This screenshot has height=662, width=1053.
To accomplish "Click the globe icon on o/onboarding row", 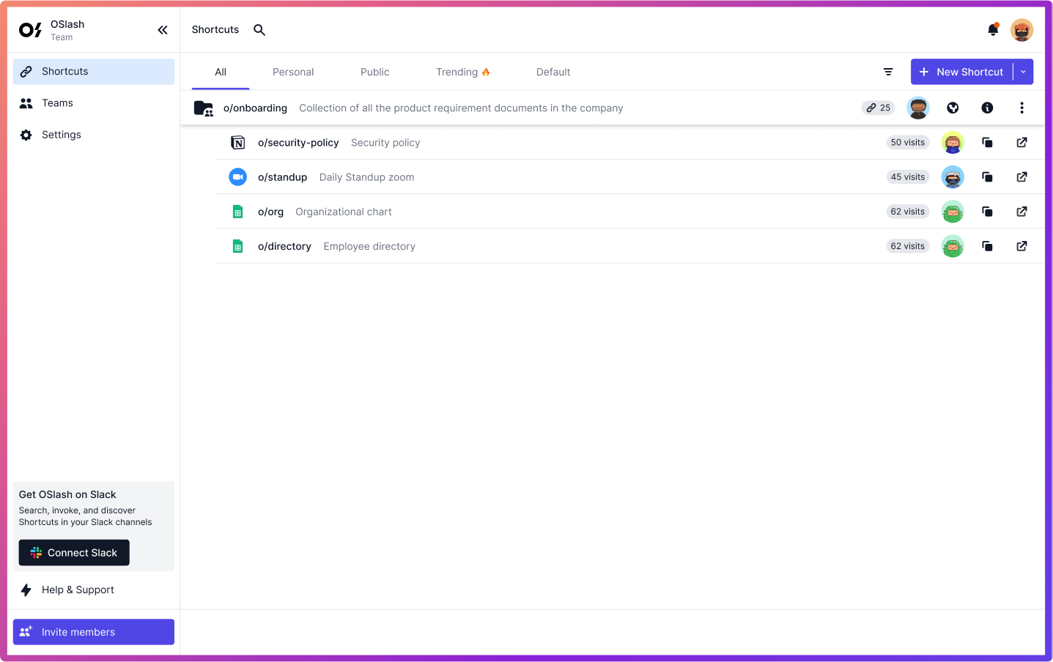I will (953, 108).
